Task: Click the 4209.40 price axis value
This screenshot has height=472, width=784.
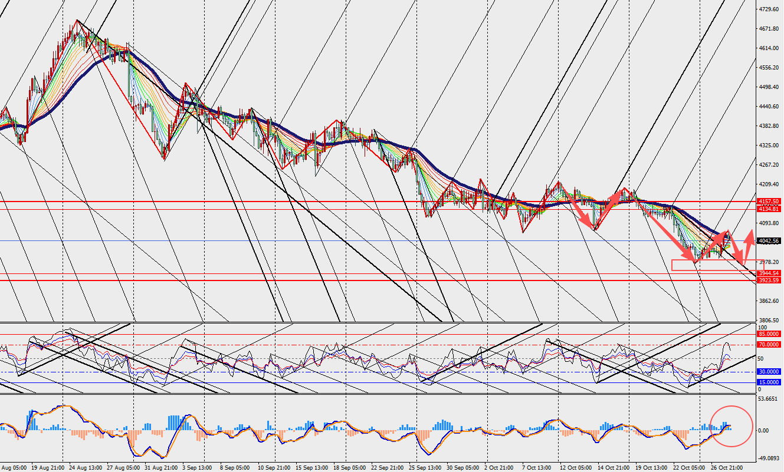Action: coord(770,184)
